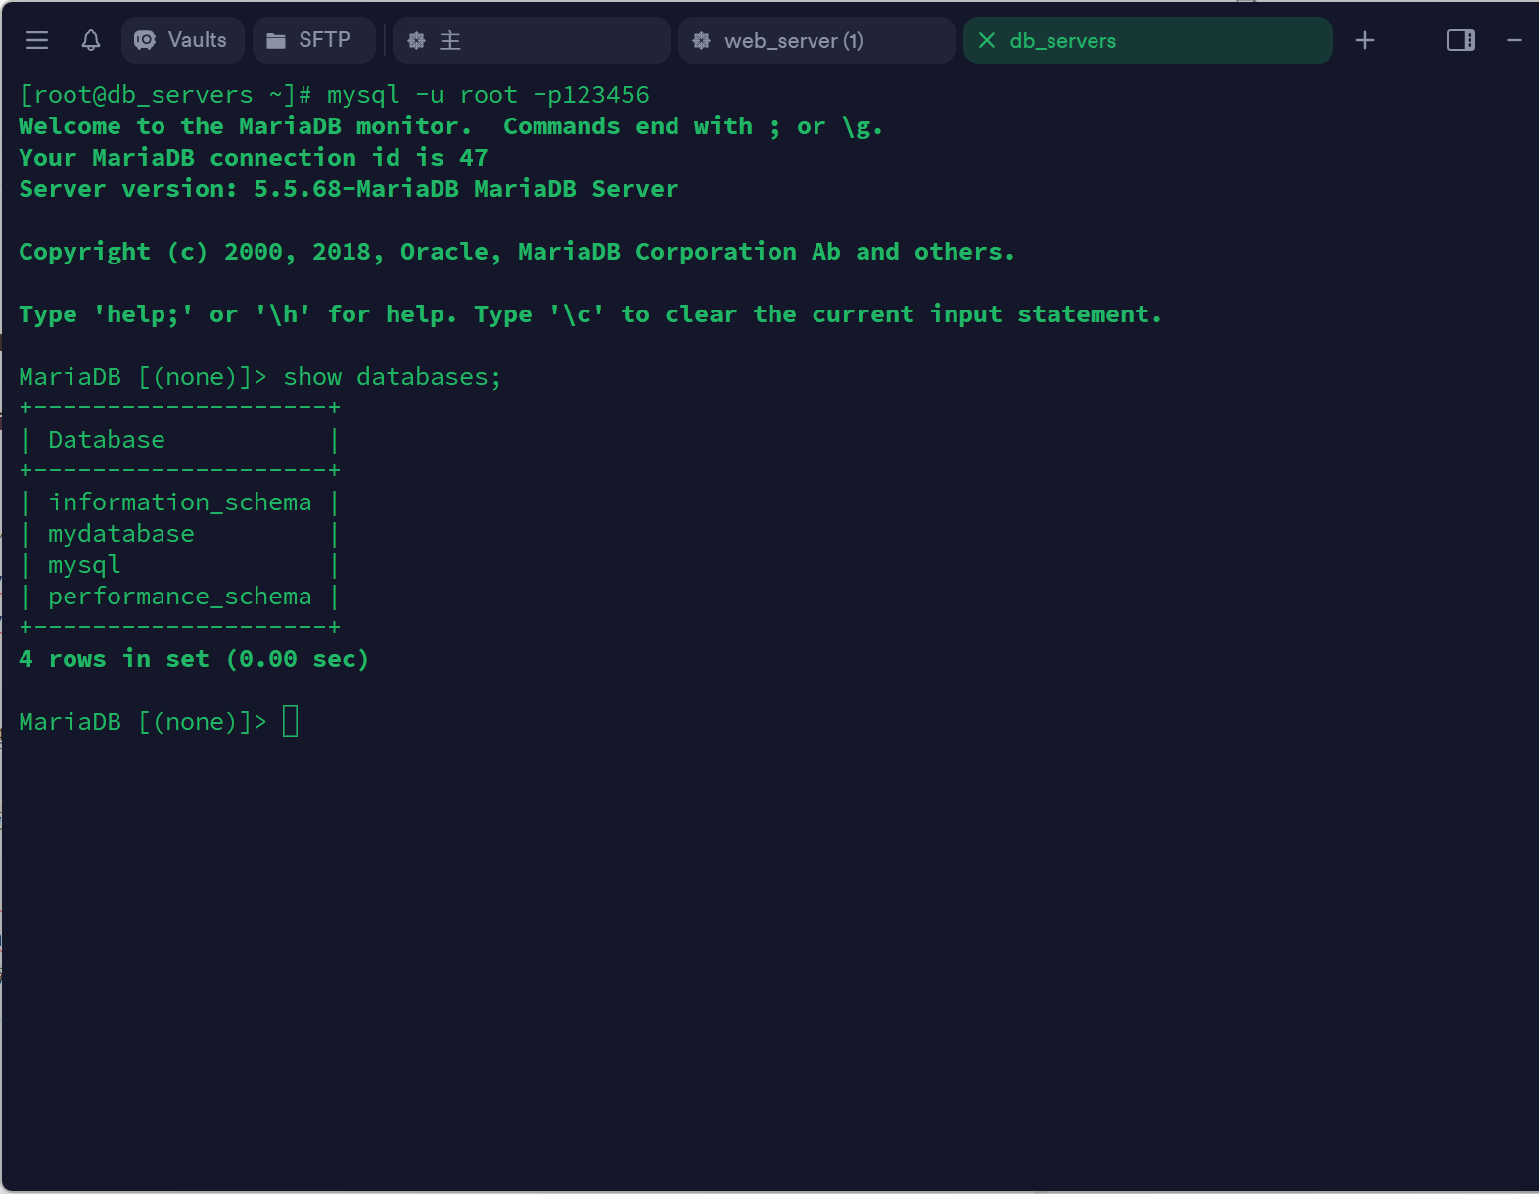Image resolution: width=1539 pixels, height=1194 pixels.
Task: Select the 'information_schema' row
Action: [180, 502]
